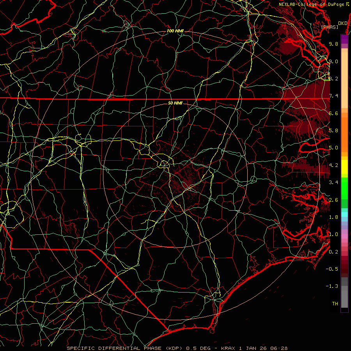This screenshot has width=351, height=351.
Task: Pick the pink segment of the color bar
Action: click(344, 236)
